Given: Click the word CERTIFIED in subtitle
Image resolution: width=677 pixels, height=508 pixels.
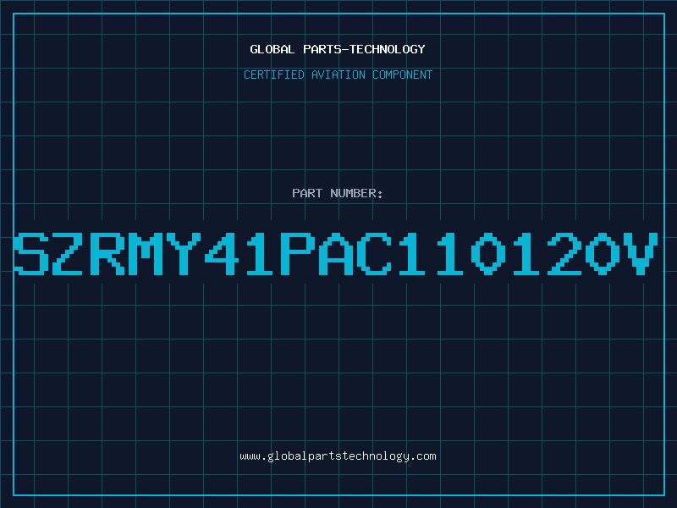Looking at the screenshot, I should 274,75.
